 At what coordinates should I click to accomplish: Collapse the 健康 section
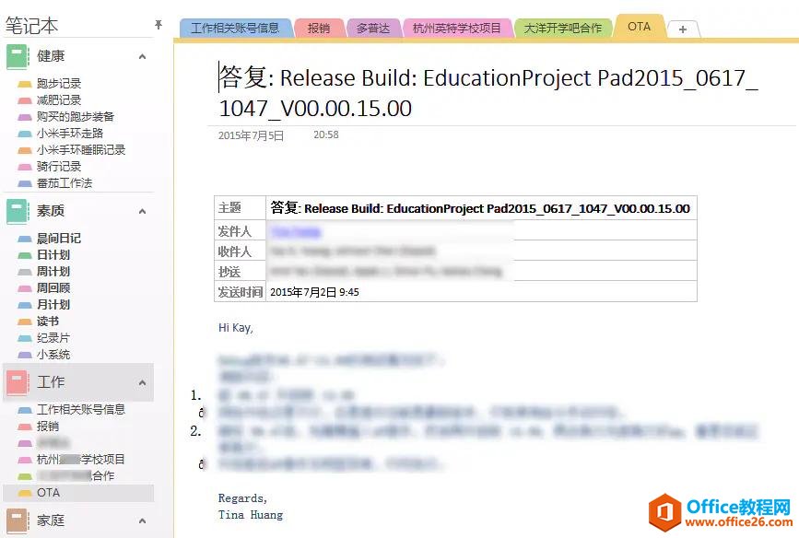[144, 55]
